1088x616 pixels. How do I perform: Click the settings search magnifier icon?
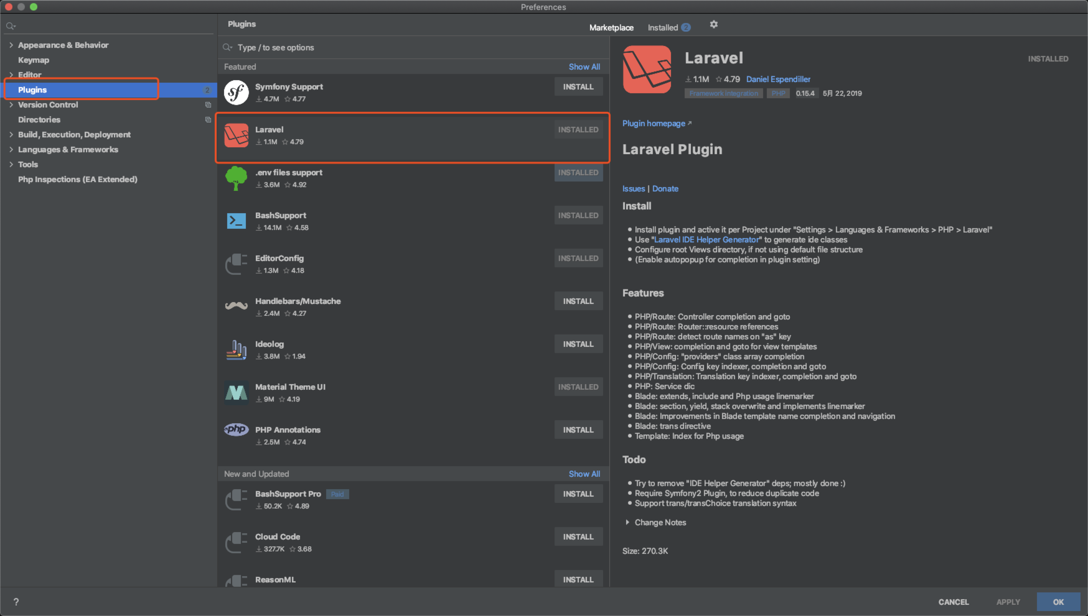11,26
